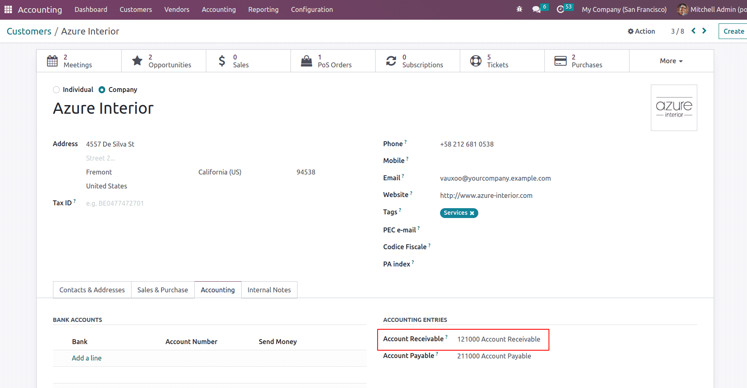Viewport: 747px width, 388px height.
Task: Remove the Services tag via x
Action: coord(472,213)
